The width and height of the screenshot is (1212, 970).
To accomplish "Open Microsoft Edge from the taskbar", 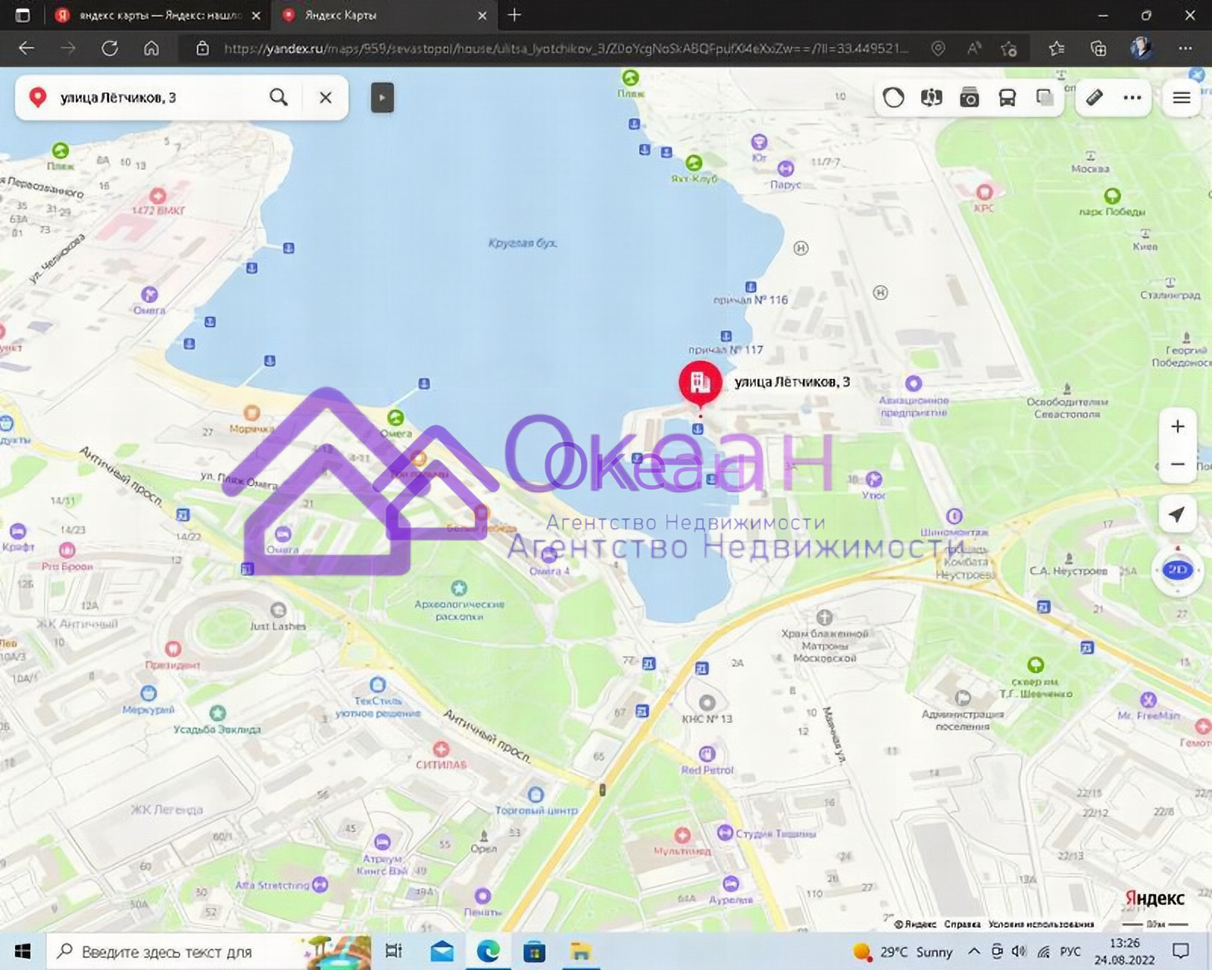I will click(489, 951).
